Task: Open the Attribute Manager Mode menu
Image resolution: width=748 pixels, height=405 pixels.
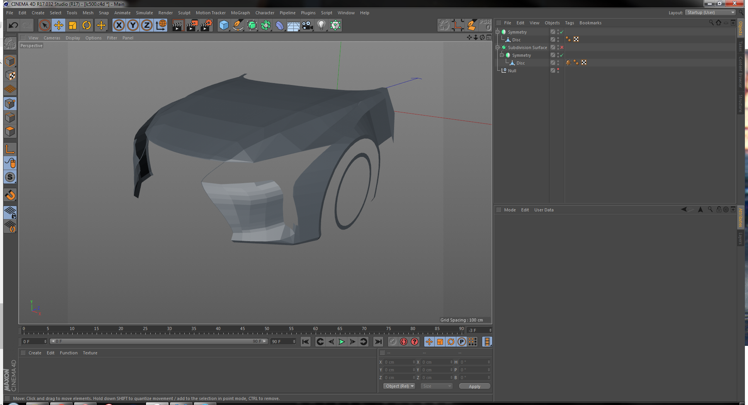Action: point(510,210)
